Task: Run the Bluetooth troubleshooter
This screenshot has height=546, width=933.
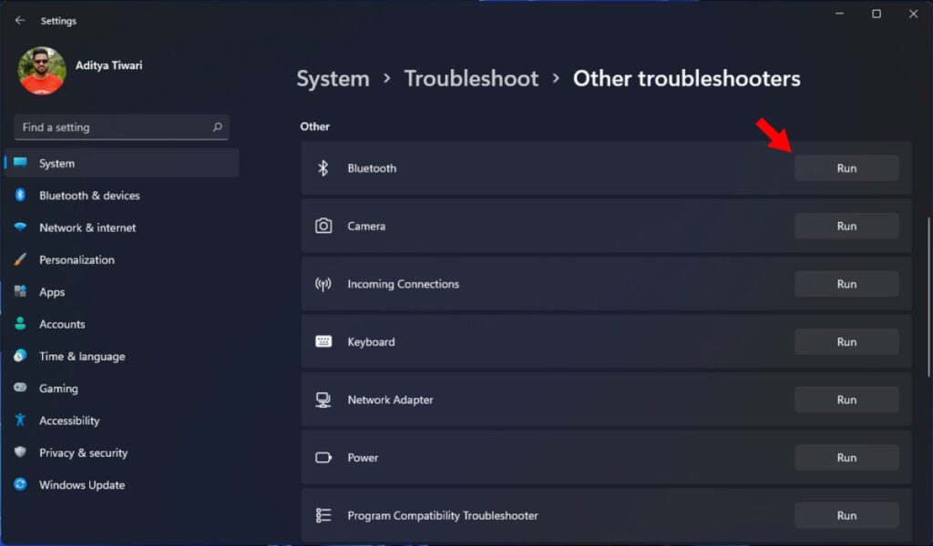Action: (x=846, y=167)
